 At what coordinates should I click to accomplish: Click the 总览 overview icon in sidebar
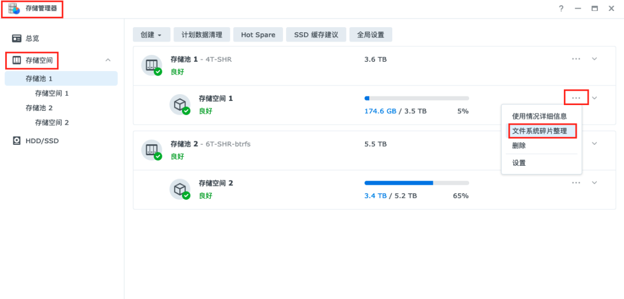(x=17, y=38)
